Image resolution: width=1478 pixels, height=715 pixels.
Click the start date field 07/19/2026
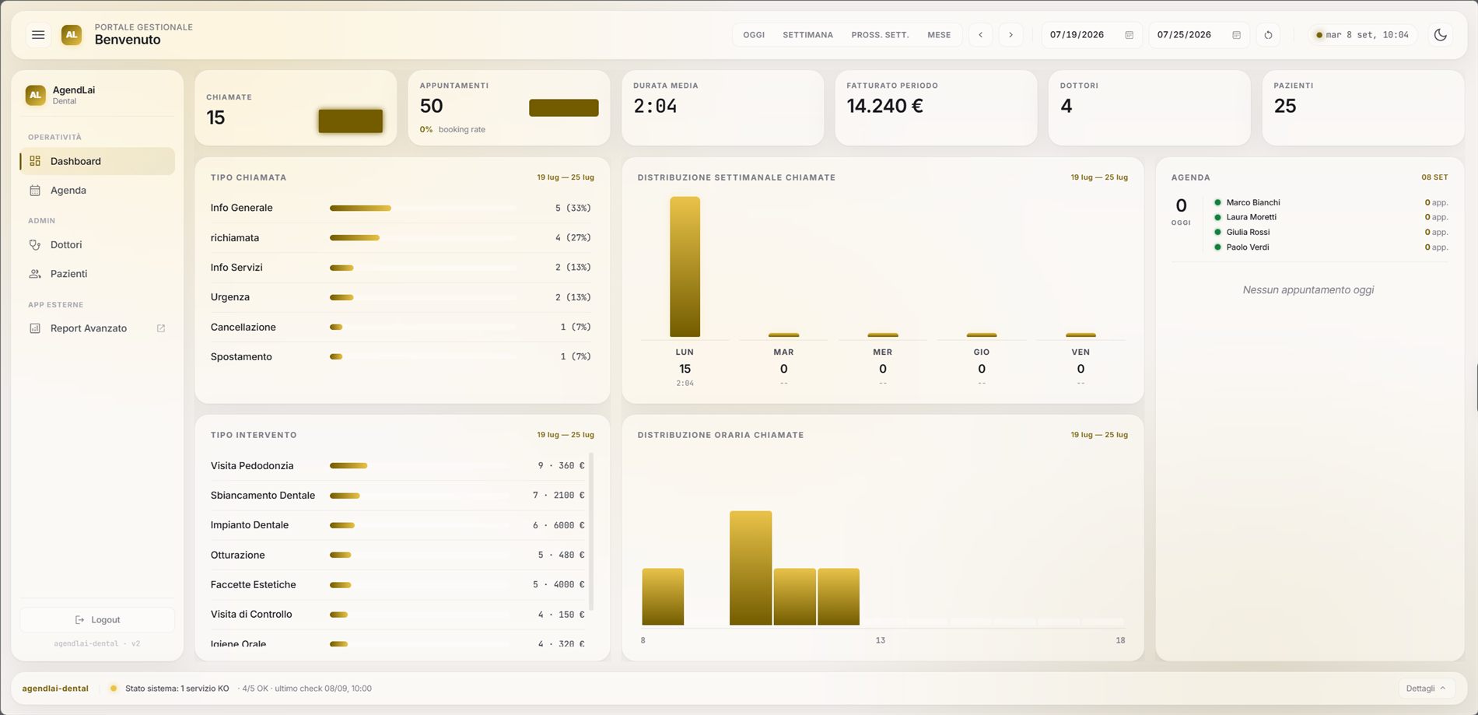[x=1091, y=35]
